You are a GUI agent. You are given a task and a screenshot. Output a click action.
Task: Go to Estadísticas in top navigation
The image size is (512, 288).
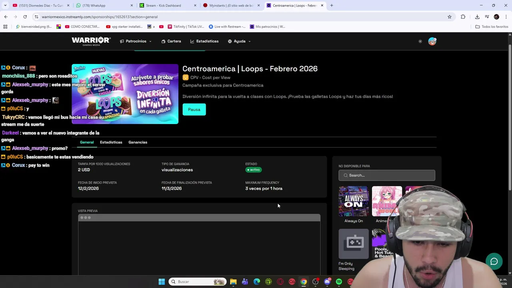(204, 41)
